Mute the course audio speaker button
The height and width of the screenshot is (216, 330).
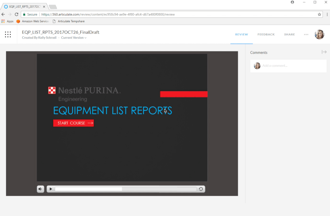(40, 189)
